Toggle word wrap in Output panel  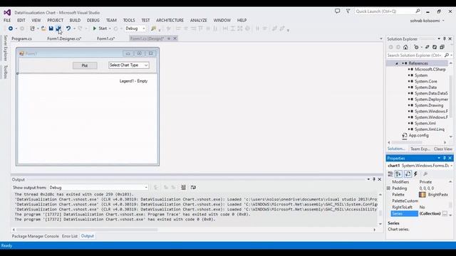pyautogui.click(x=193, y=188)
